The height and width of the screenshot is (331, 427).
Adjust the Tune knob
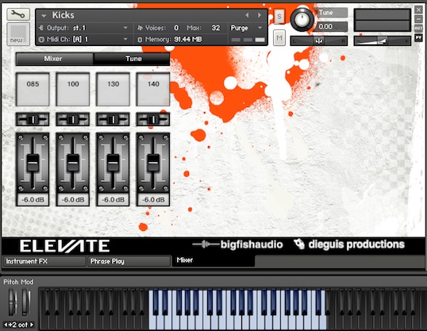(302, 20)
